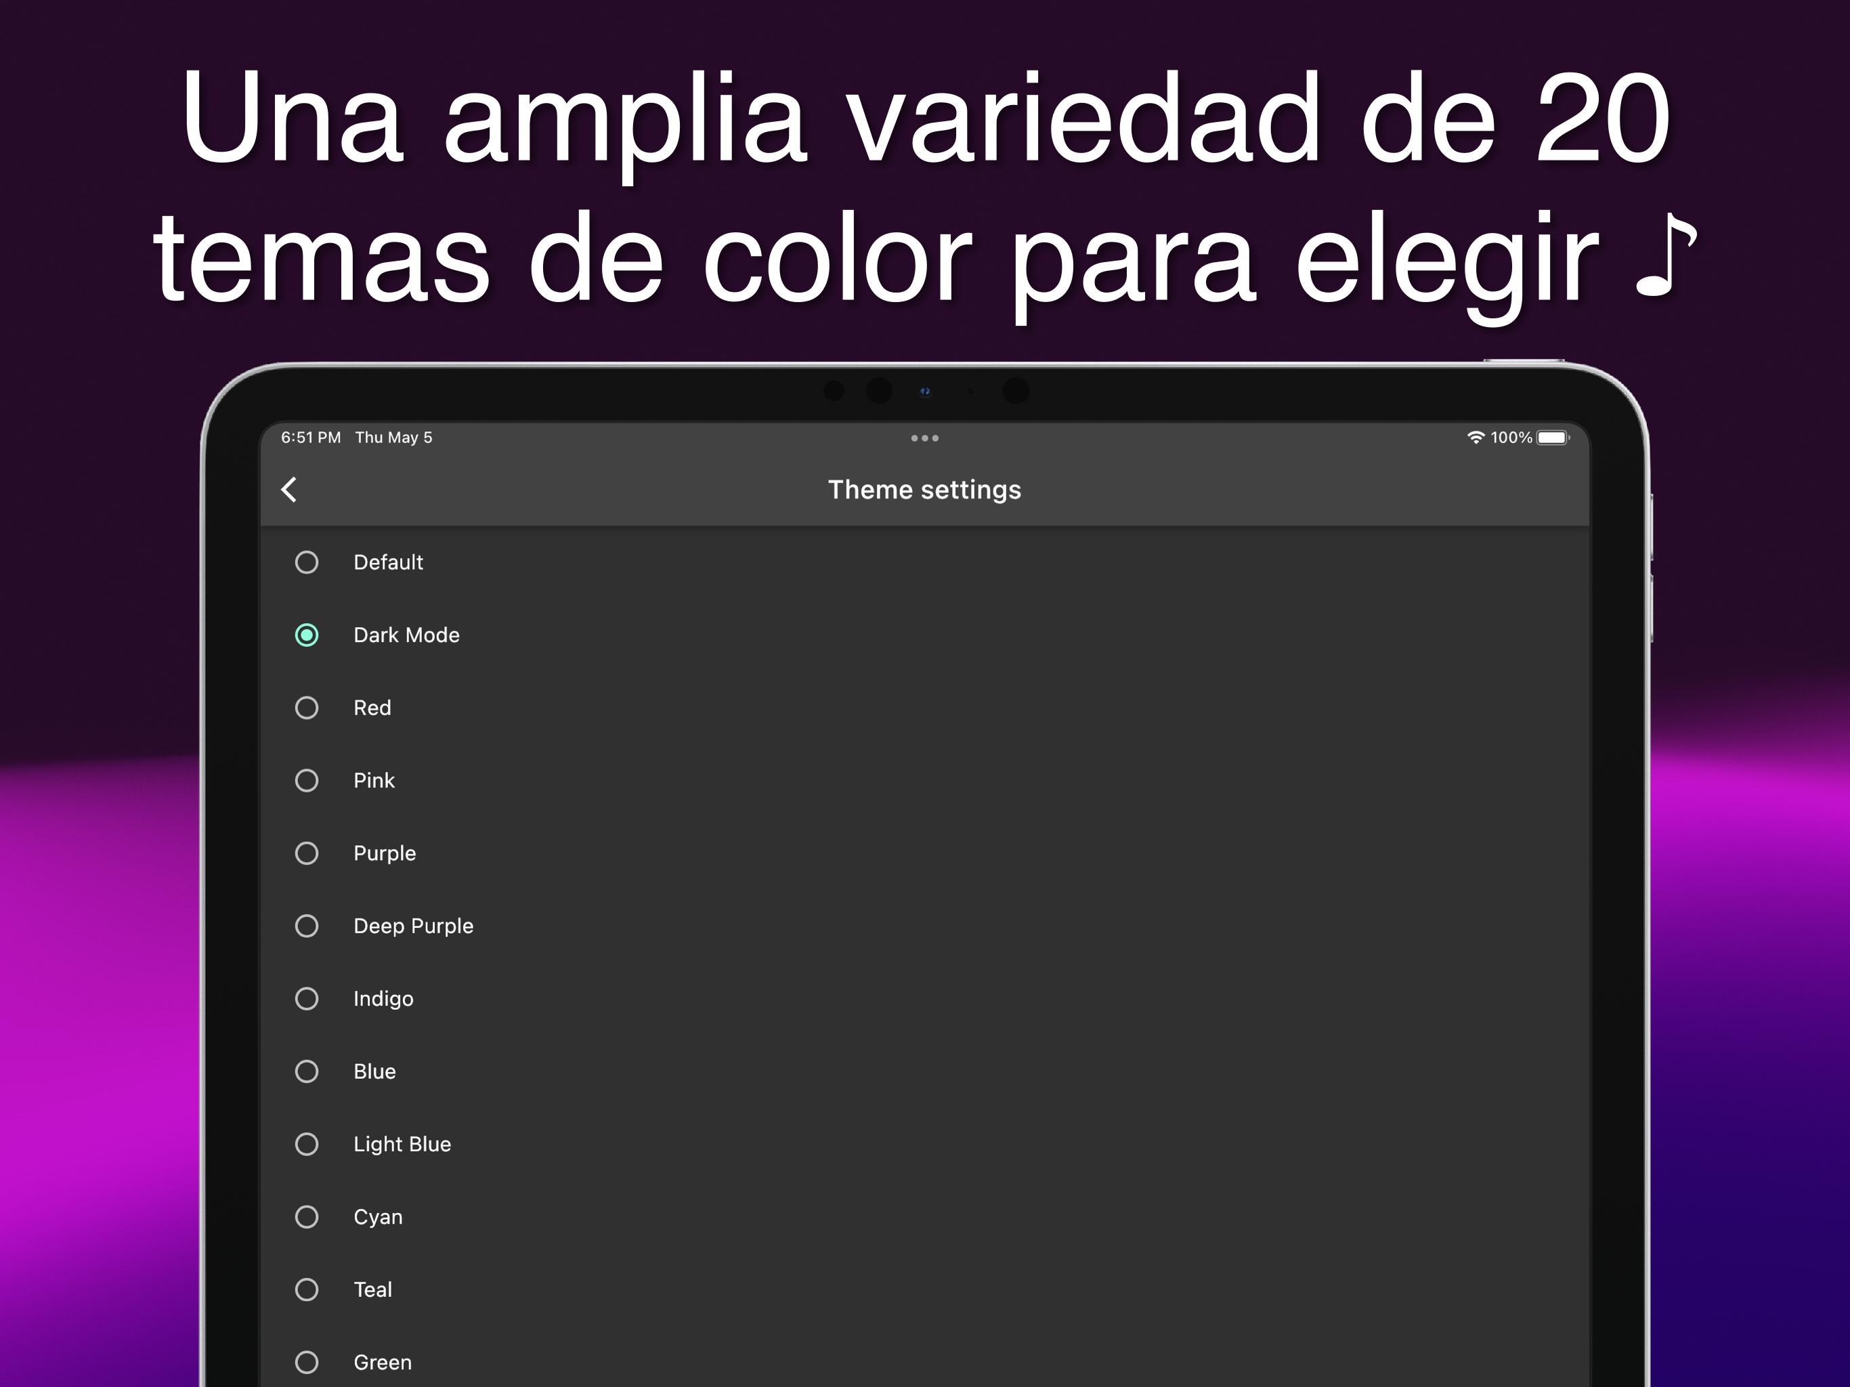Image resolution: width=1850 pixels, height=1387 pixels.
Task: Select the Default theme radio button
Action: [307, 562]
